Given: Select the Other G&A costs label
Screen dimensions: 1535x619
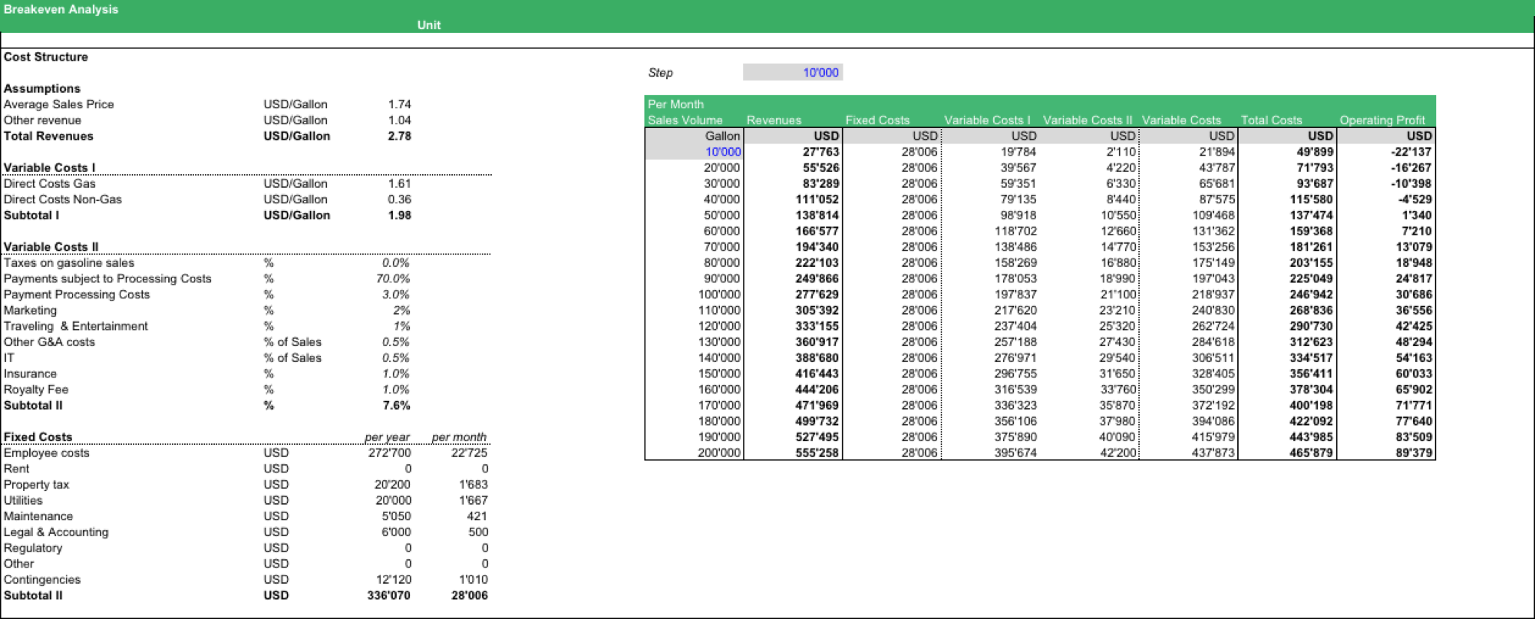Looking at the screenshot, I should click(49, 342).
